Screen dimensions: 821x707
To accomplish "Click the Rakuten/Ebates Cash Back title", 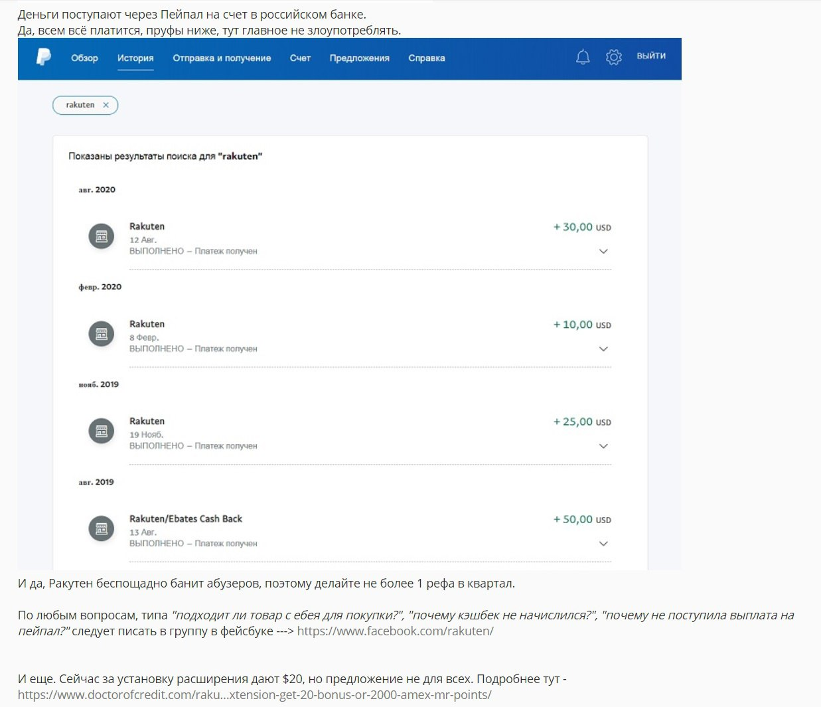I will click(x=186, y=518).
